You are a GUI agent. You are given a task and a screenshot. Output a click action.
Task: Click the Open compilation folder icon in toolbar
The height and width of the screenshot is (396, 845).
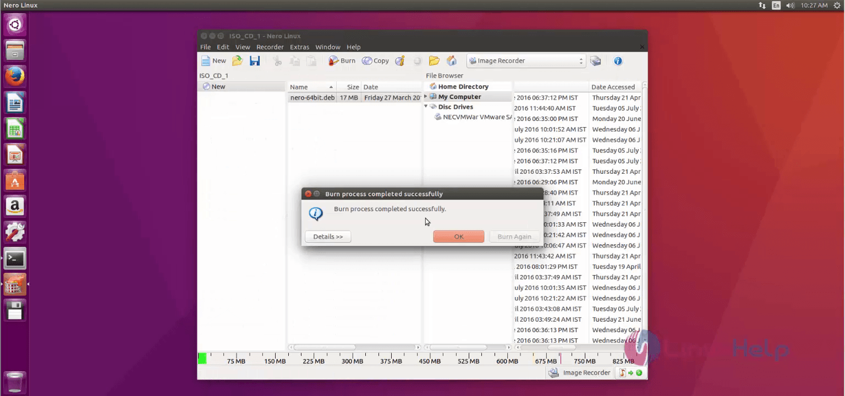point(238,61)
